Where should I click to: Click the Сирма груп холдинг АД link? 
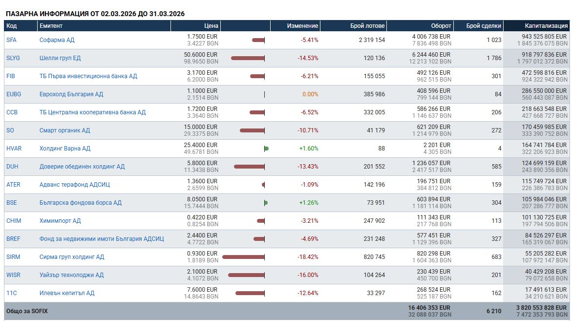pos(72,257)
